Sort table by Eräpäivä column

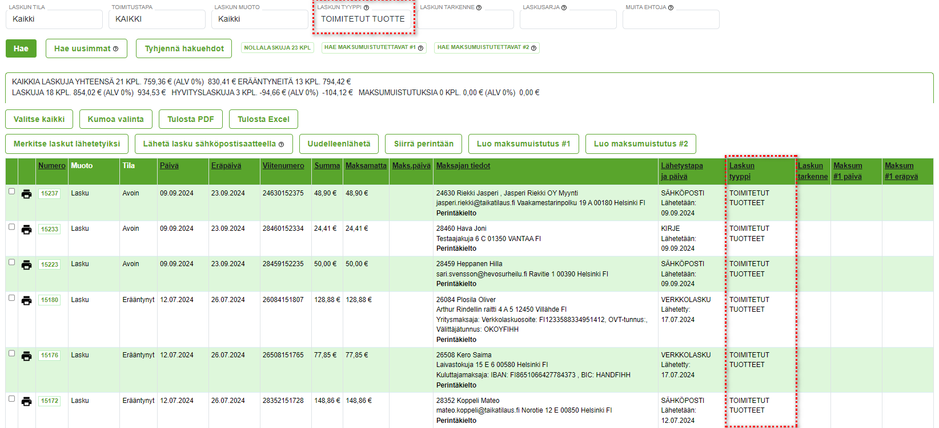(x=226, y=166)
